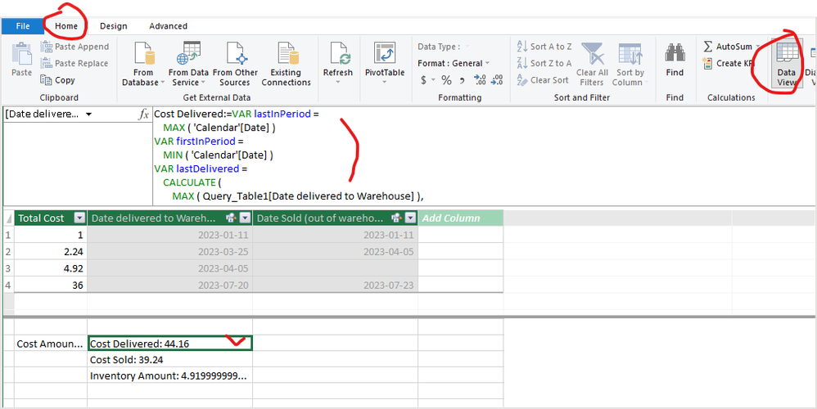Select Total Cost cell 36
The width and height of the screenshot is (817, 409).
click(x=51, y=285)
